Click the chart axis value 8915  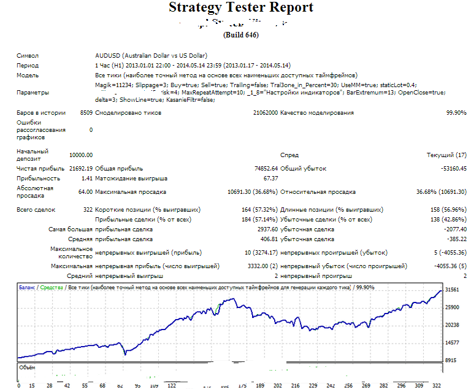click(x=452, y=360)
